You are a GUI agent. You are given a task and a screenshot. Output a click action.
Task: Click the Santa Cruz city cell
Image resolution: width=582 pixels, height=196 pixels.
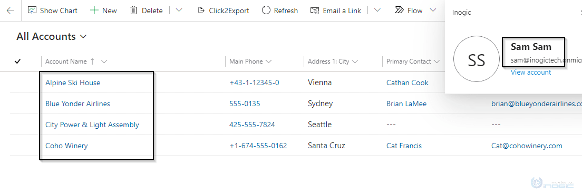point(327,146)
